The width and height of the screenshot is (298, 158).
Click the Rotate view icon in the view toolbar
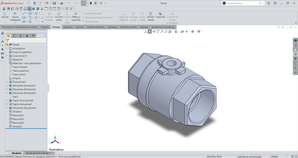158,32
